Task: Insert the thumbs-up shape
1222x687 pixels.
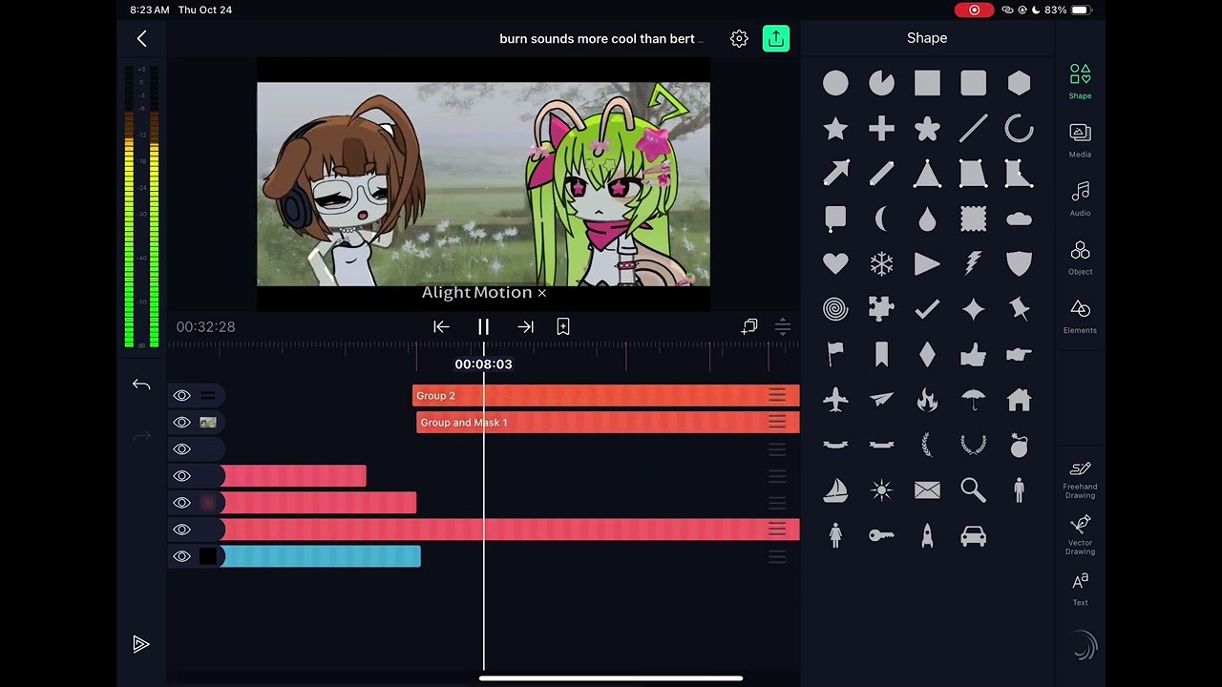Action: (973, 355)
